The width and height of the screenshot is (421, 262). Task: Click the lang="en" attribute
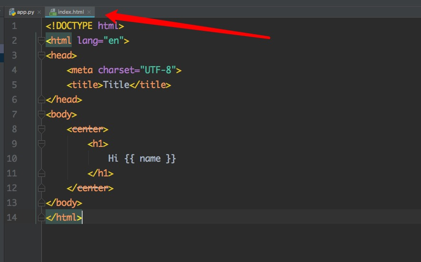click(100, 41)
